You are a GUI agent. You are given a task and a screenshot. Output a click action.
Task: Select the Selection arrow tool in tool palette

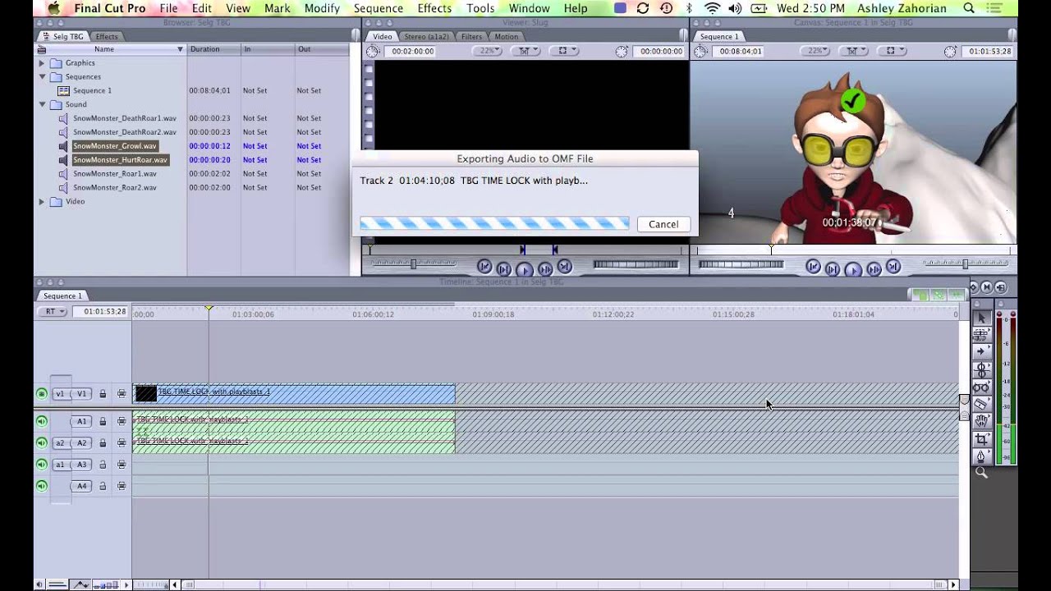point(980,318)
